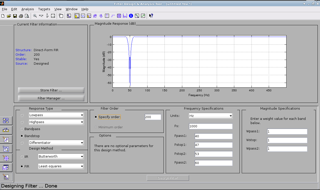Open the Print Preview toolbar icon
320x190 pixels.
coord(27,16)
